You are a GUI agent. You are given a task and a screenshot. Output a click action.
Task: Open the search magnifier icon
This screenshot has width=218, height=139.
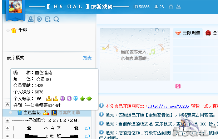(x=56, y=19)
